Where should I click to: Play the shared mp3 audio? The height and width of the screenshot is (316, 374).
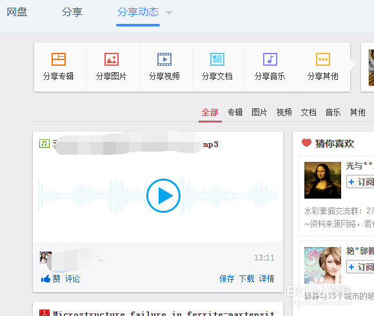point(163,195)
